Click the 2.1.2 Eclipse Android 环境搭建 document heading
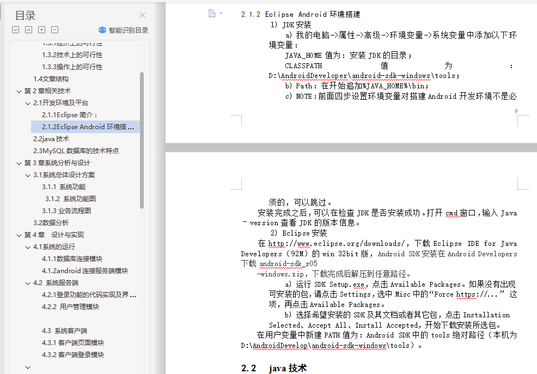This screenshot has width=537, height=374. tap(301, 14)
